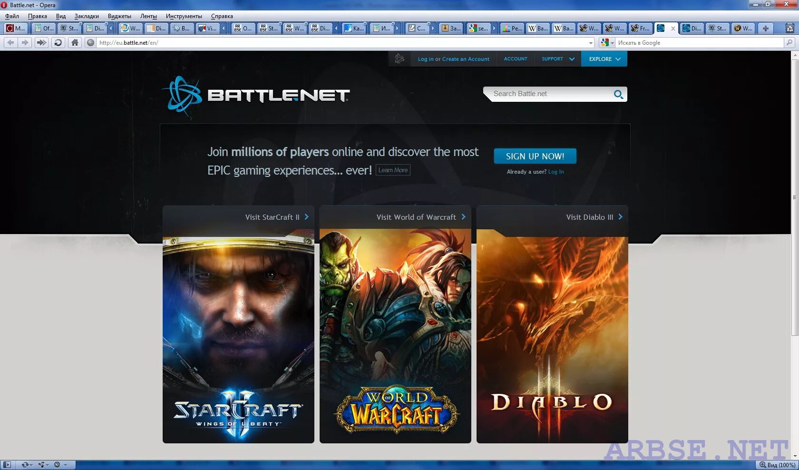Screen dimensions: 799x470
Task: Open the closed tabs trash icon
Action: 790,28
